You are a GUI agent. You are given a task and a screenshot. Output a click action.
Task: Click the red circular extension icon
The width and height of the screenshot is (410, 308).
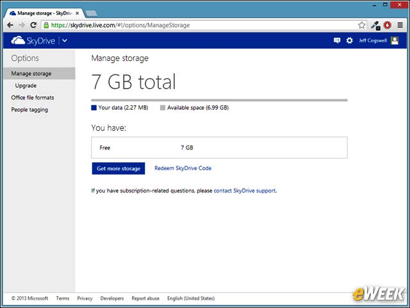click(388, 25)
